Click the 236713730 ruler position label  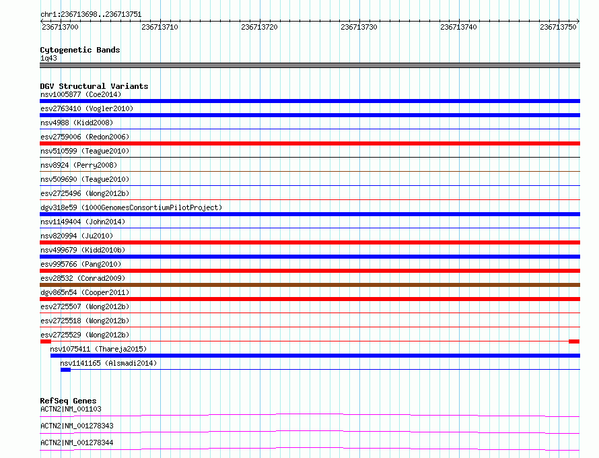[359, 27]
